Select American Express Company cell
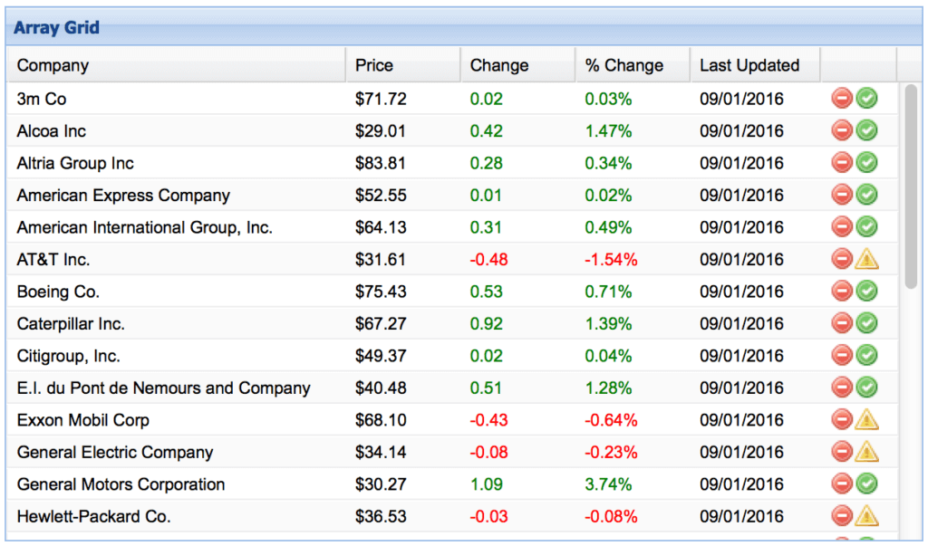This screenshot has height=546, width=928. point(176,196)
